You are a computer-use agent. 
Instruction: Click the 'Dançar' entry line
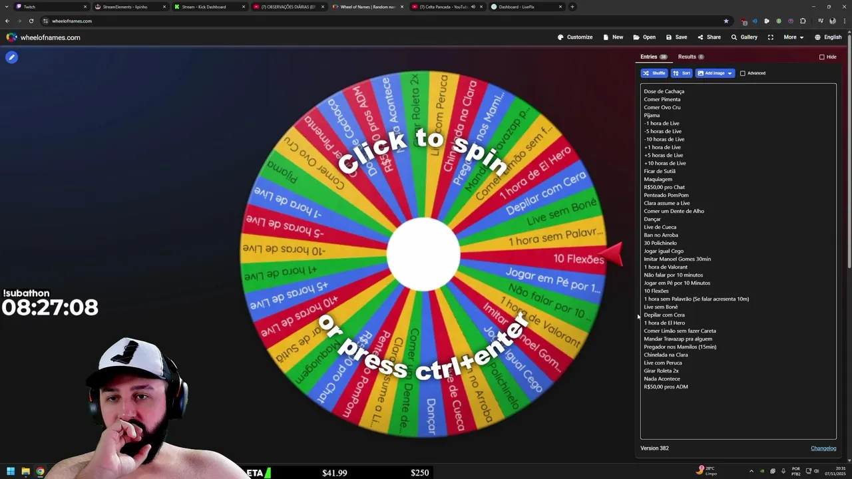(652, 219)
